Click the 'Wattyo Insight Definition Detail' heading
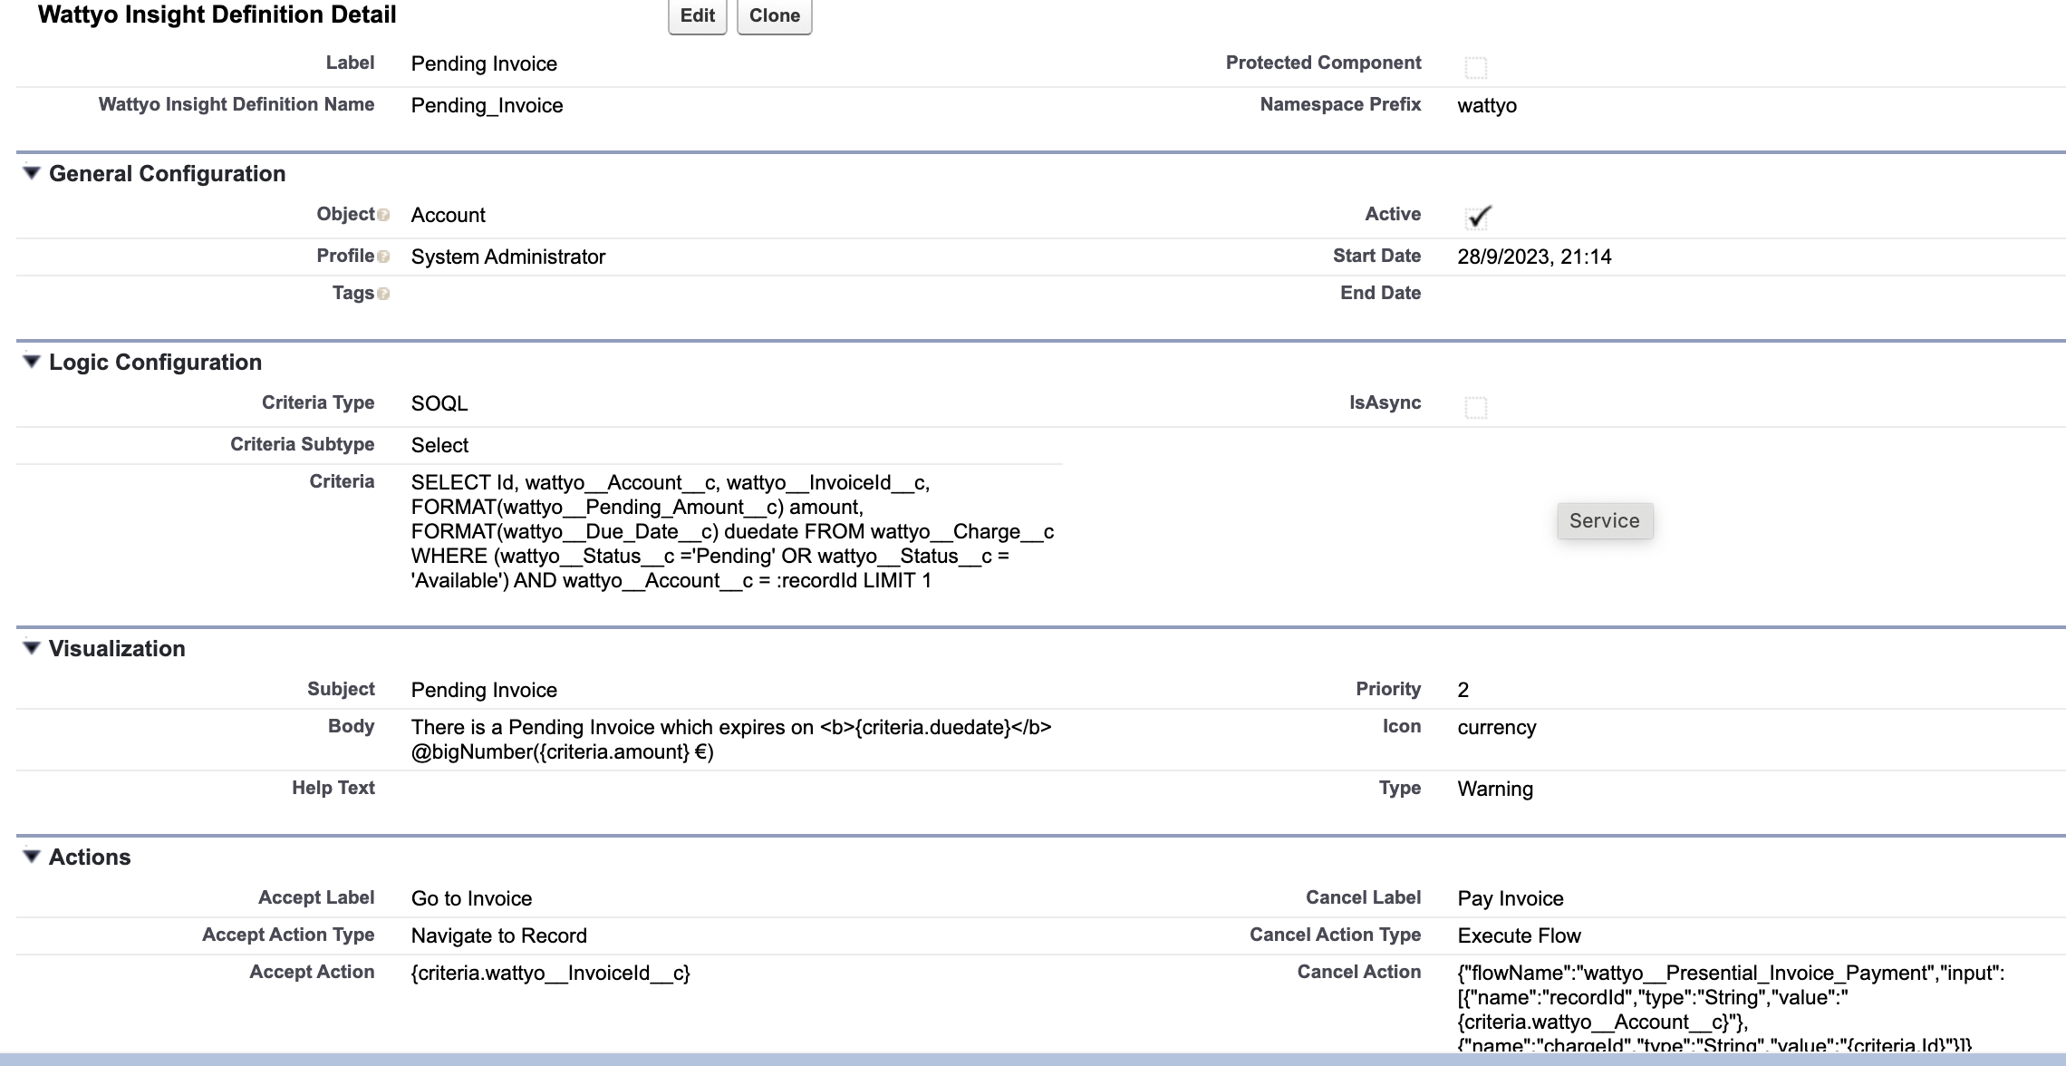 coord(217,15)
